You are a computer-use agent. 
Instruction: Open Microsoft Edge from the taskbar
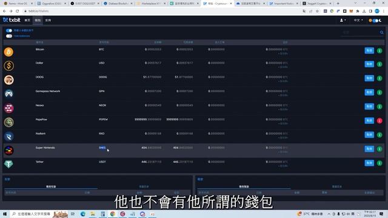[x=83, y=214]
